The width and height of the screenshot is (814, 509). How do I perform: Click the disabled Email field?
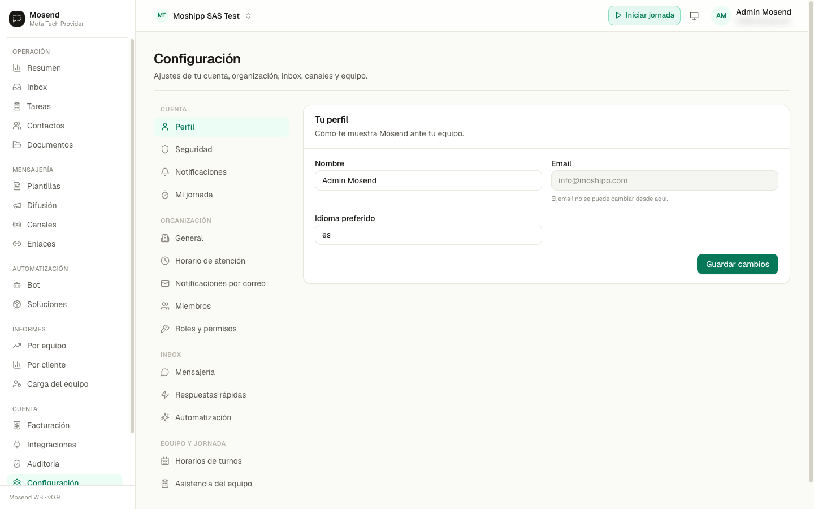tap(665, 180)
